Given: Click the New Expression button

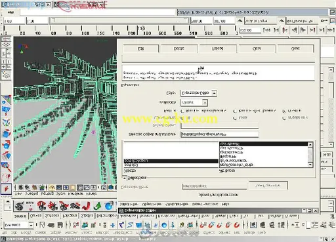Looking at the screenshot, I should coord(268,186).
